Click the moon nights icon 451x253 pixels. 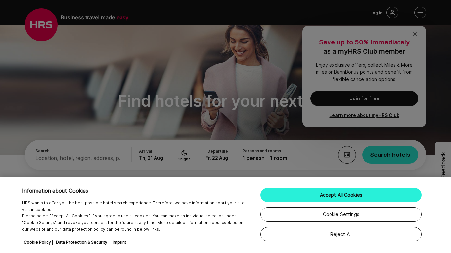(x=184, y=153)
